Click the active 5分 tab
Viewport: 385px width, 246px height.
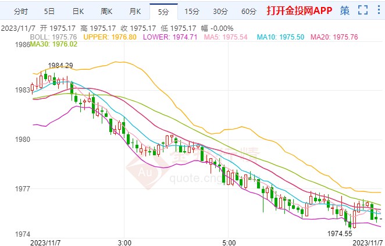point(163,12)
